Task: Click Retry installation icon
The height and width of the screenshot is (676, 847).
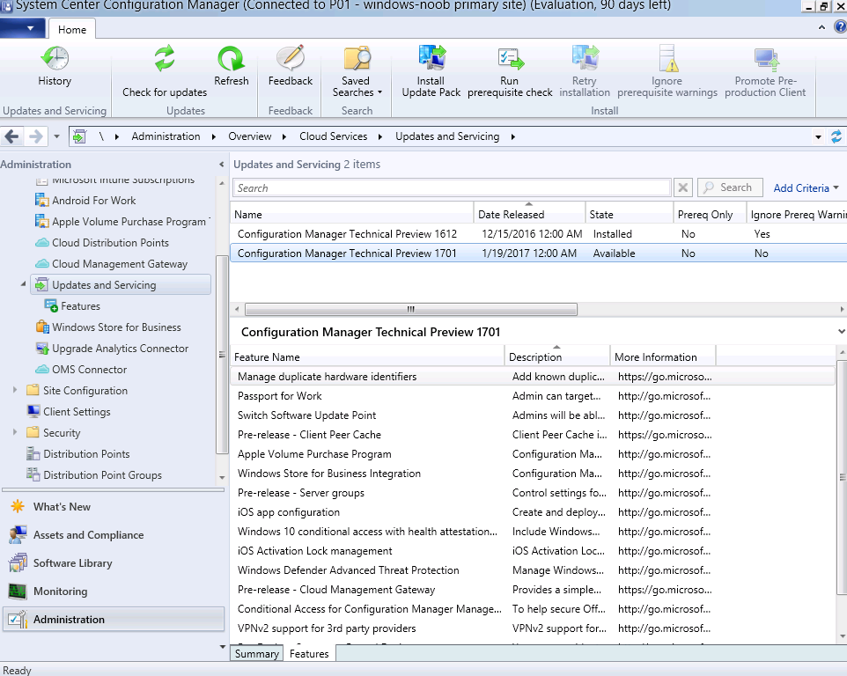Action: (585, 58)
